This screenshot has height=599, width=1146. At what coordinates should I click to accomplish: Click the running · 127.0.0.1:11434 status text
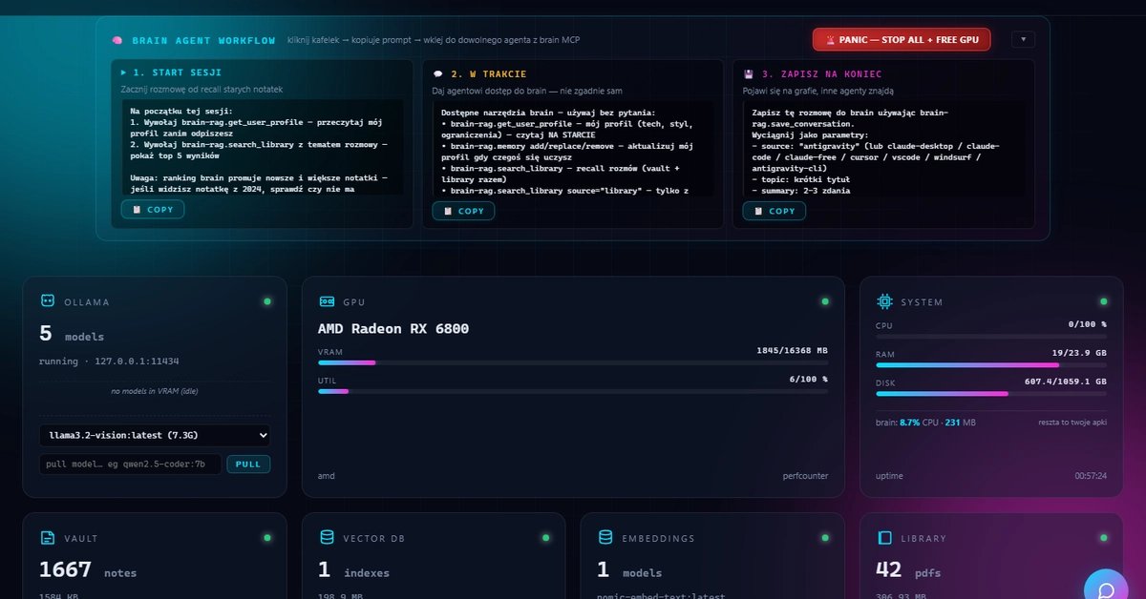[109, 361]
